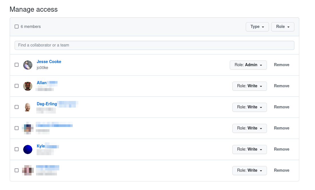Open the Type filter dropdown
The width and height of the screenshot is (315, 190).
(x=257, y=27)
